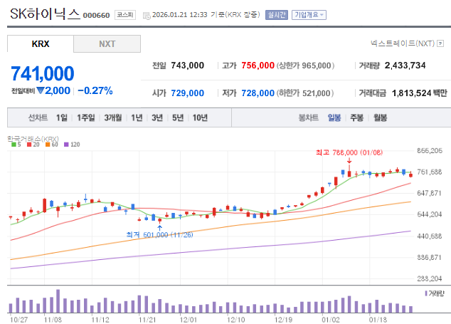Screen dimensions: 451x324
Task: Click the -0.27% change value
Action: point(95,90)
